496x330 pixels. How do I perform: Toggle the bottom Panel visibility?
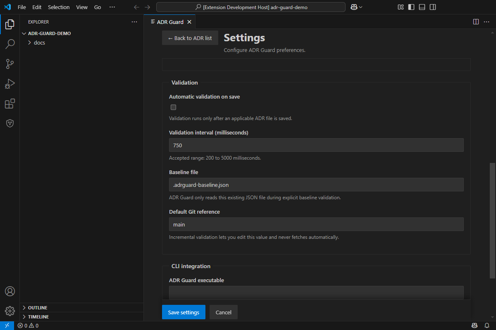pos(422,7)
